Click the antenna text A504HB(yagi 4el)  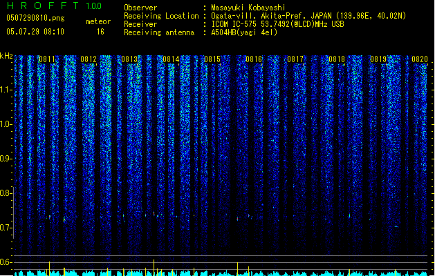point(244,32)
